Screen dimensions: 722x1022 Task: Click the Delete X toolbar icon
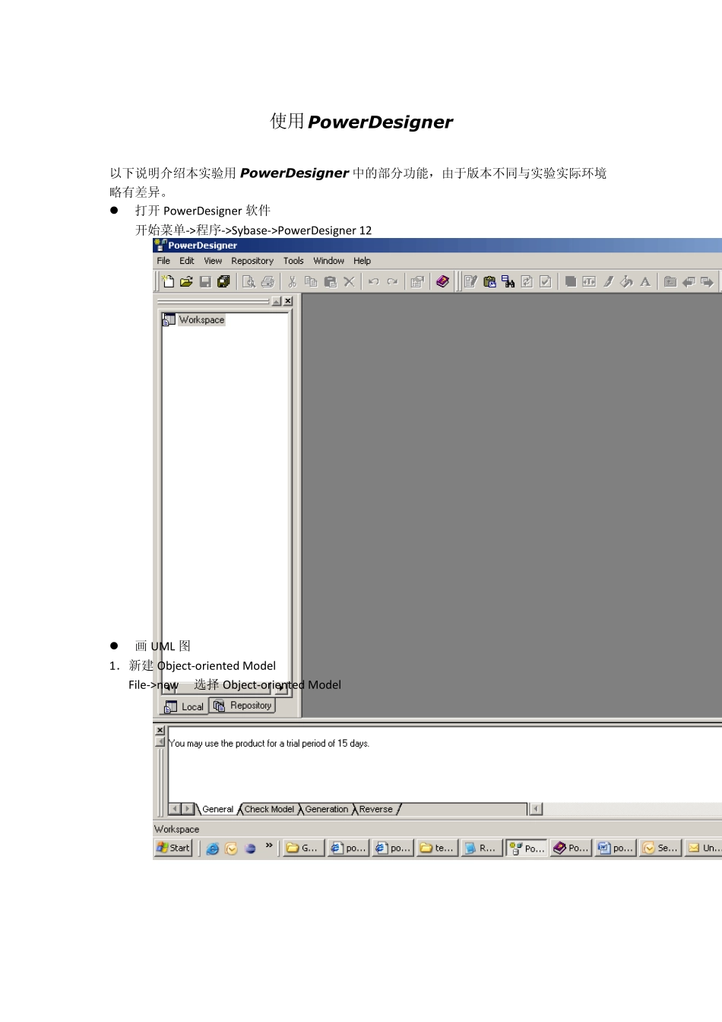tap(349, 281)
